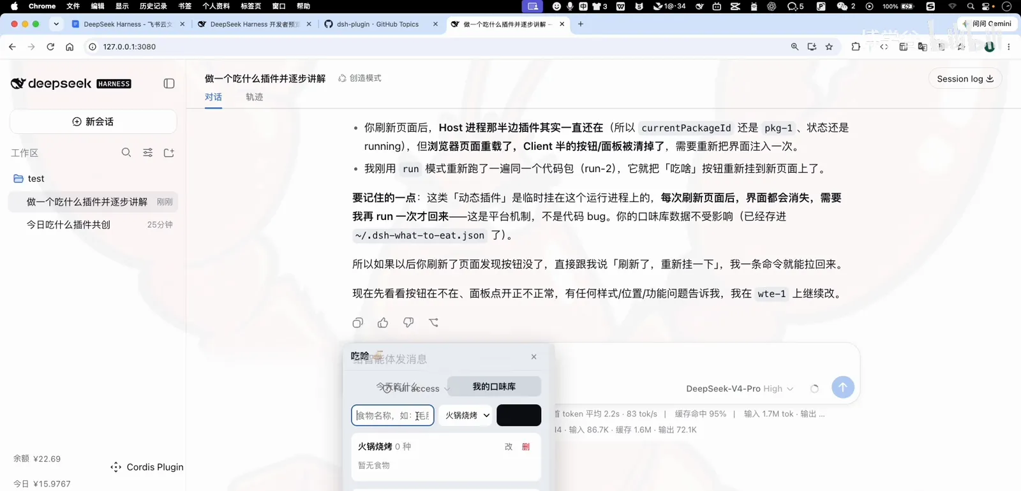Click the branch icon under the reply
The width and height of the screenshot is (1021, 491).
click(x=434, y=323)
